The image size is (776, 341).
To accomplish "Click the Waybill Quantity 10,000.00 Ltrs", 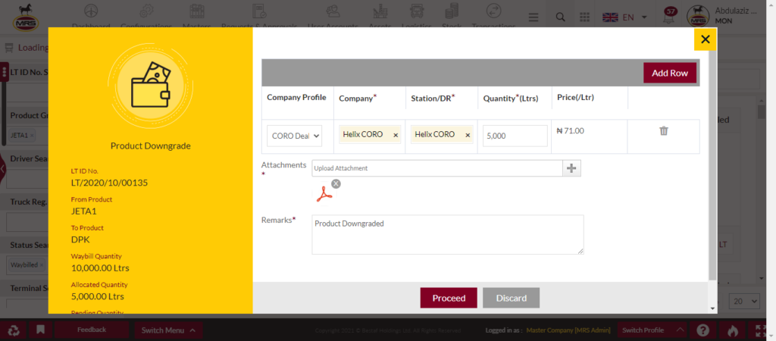I will point(101,268).
